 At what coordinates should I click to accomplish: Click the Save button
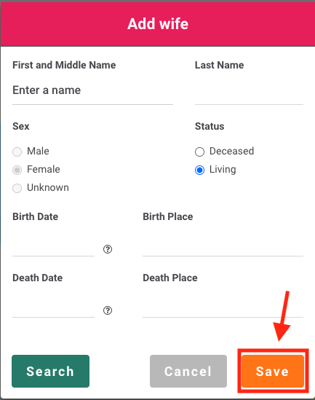click(x=273, y=371)
